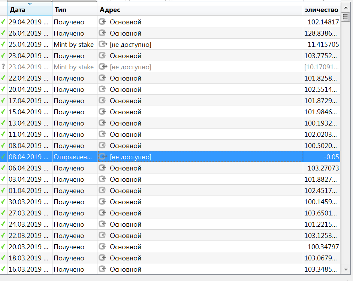Click [не доступно] address in 25.04.2019 row
This screenshot has width=353, height=281.
[x=130, y=45]
